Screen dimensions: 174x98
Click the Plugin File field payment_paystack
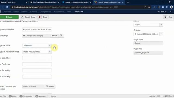148,53
